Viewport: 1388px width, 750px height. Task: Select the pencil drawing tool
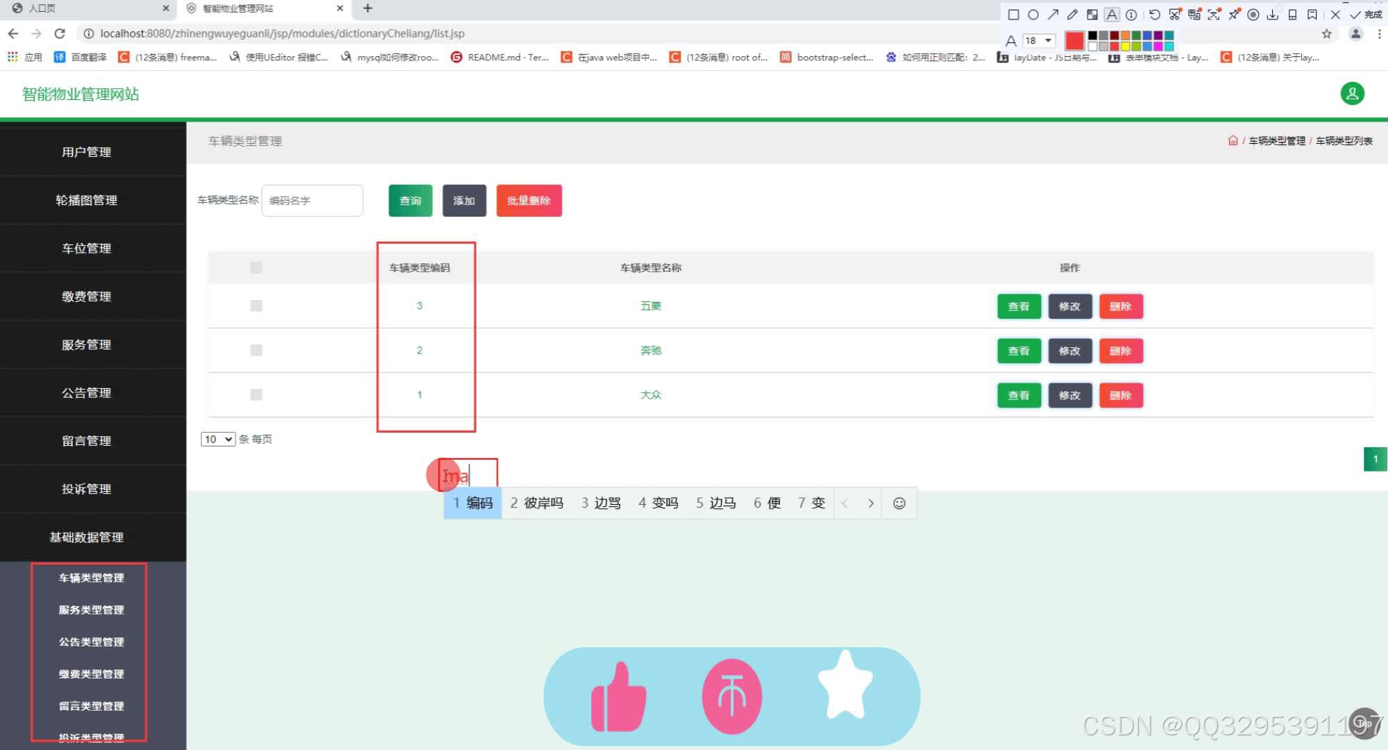[1072, 15]
